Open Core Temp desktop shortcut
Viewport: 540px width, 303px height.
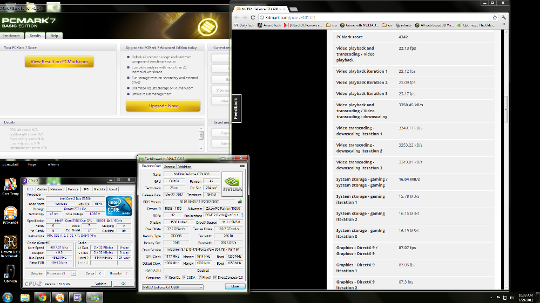[10, 187]
